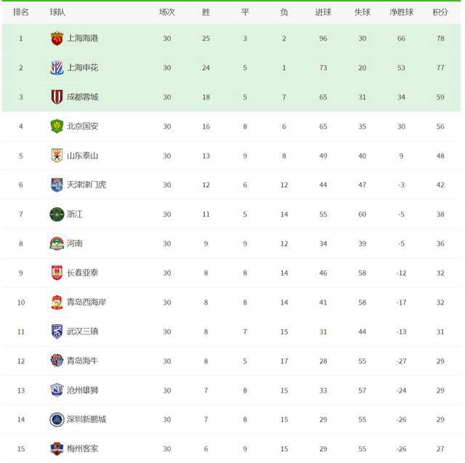The image size is (465, 463).
Task: Click the Beijing Guoan (北京国安) green logo
Action: point(57,126)
